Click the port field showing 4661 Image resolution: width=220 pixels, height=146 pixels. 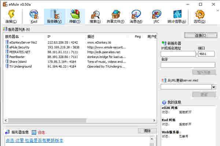pos(206,54)
